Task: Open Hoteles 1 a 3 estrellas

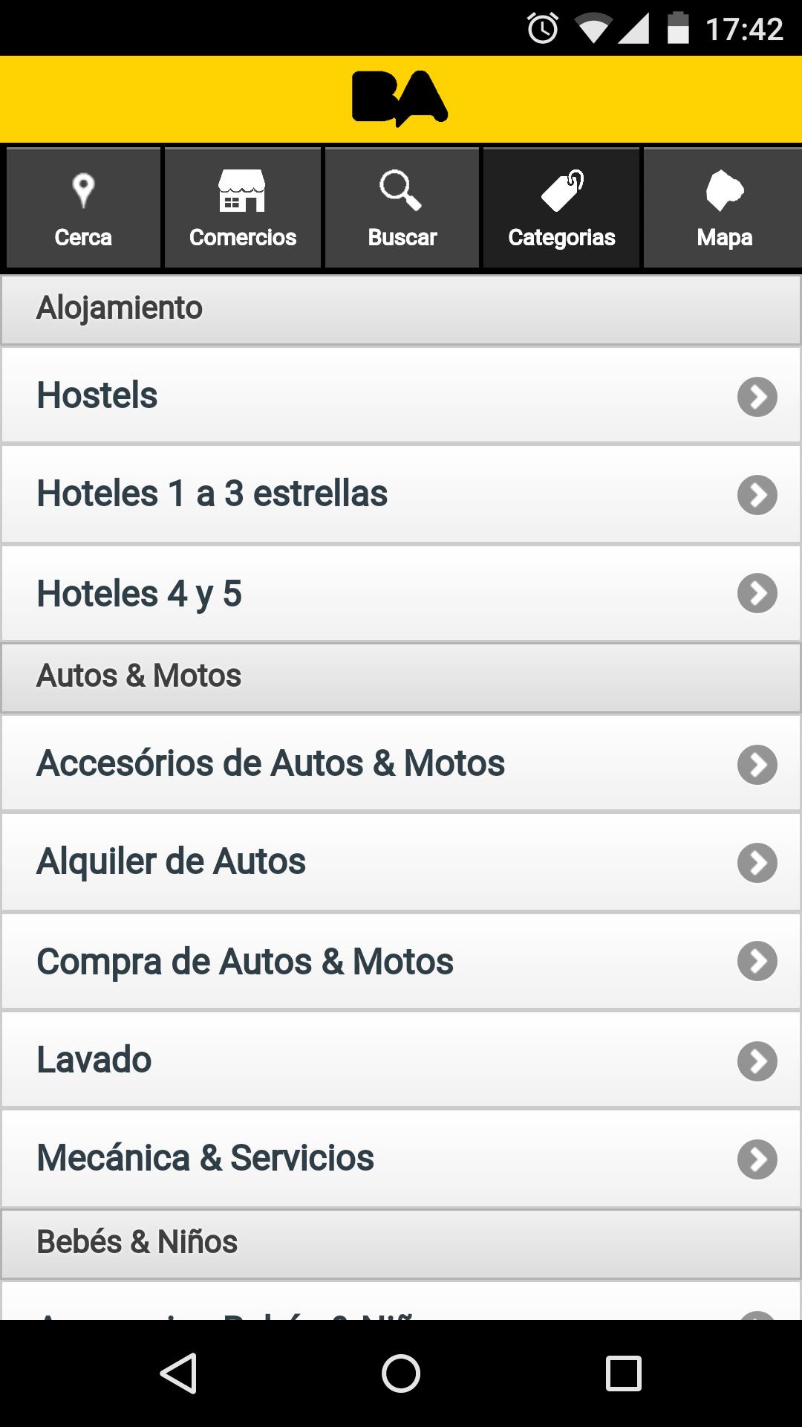Action: click(x=212, y=494)
